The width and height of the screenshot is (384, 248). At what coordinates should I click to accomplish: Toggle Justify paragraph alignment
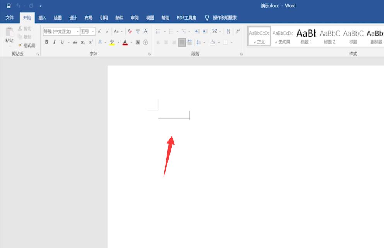coord(182,42)
